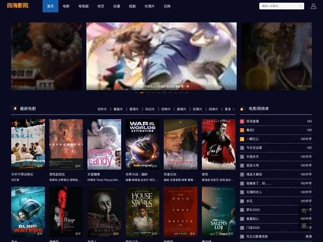Select the active second carousel indicator
Viewport: 323px width, 242px height.
point(142,93)
